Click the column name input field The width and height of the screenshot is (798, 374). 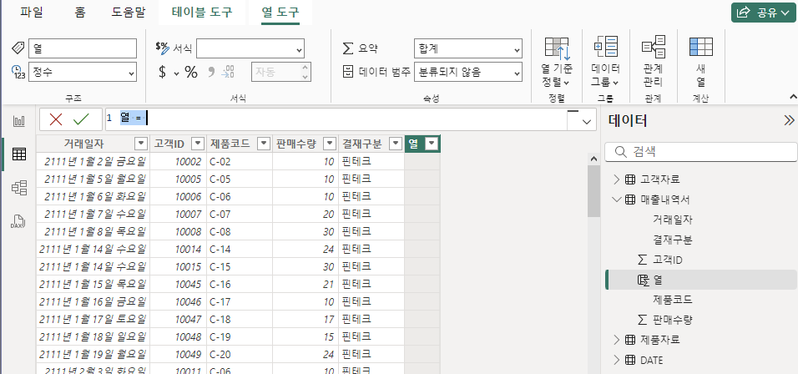[x=83, y=48]
